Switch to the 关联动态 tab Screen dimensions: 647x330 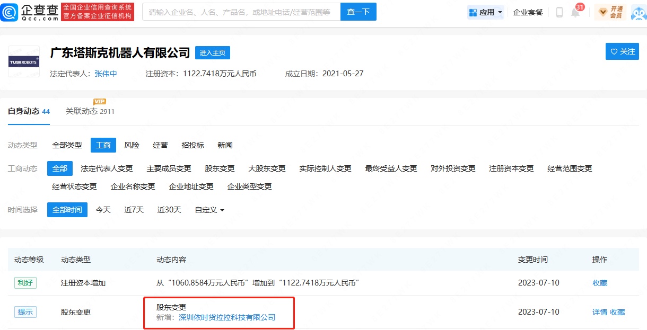[x=89, y=111]
